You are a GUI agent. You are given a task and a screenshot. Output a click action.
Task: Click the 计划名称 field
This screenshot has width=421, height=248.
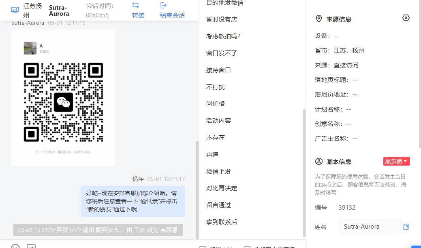(x=333, y=109)
